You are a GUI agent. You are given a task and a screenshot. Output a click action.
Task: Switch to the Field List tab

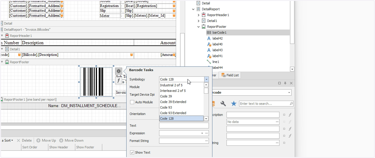click(x=230, y=75)
